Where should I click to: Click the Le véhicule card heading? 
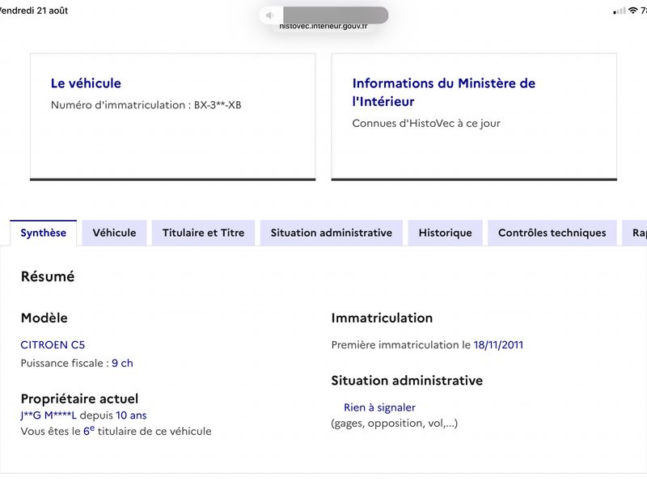point(86,83)
